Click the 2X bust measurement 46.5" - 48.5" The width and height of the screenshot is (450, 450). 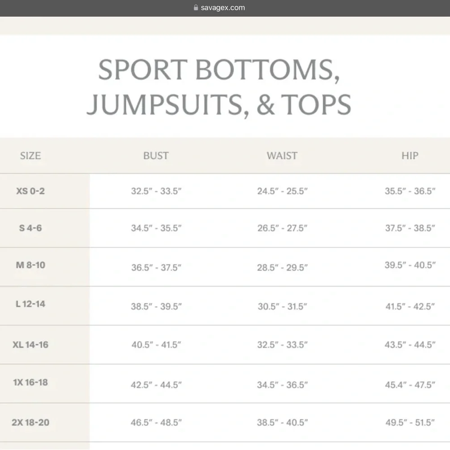coord(156,423)
